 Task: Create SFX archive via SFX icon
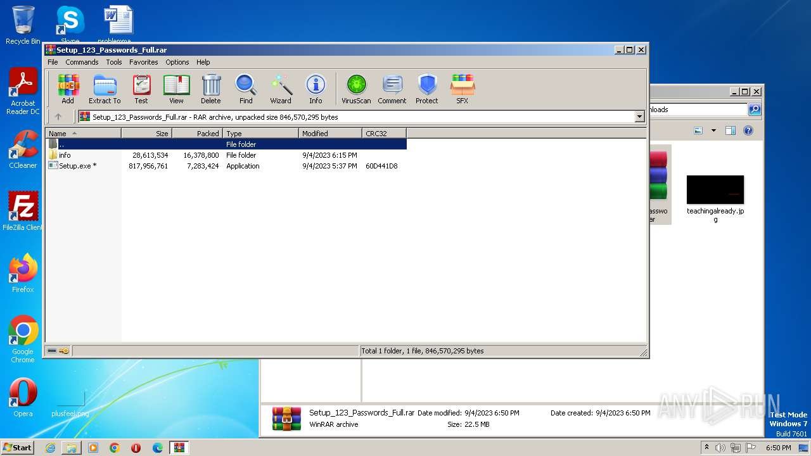pyautogui.click(x=463, y=89)
